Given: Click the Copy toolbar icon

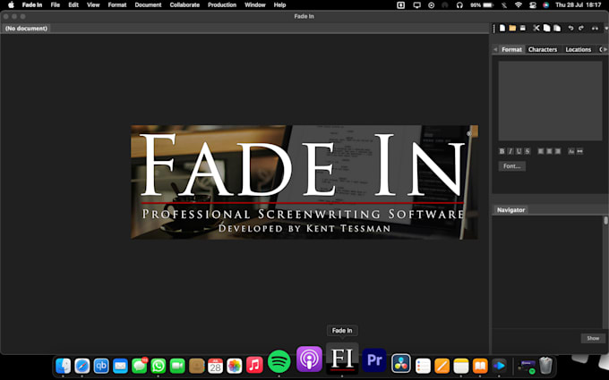Looking at the screenshot, I should pyautogui.click(x=546, y=28).
